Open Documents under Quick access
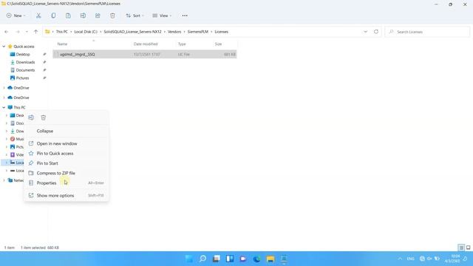 click(x=25, y=70)
